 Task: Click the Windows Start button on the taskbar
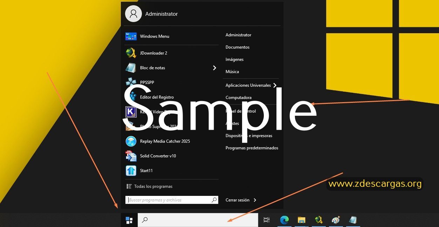coord(129,220)
